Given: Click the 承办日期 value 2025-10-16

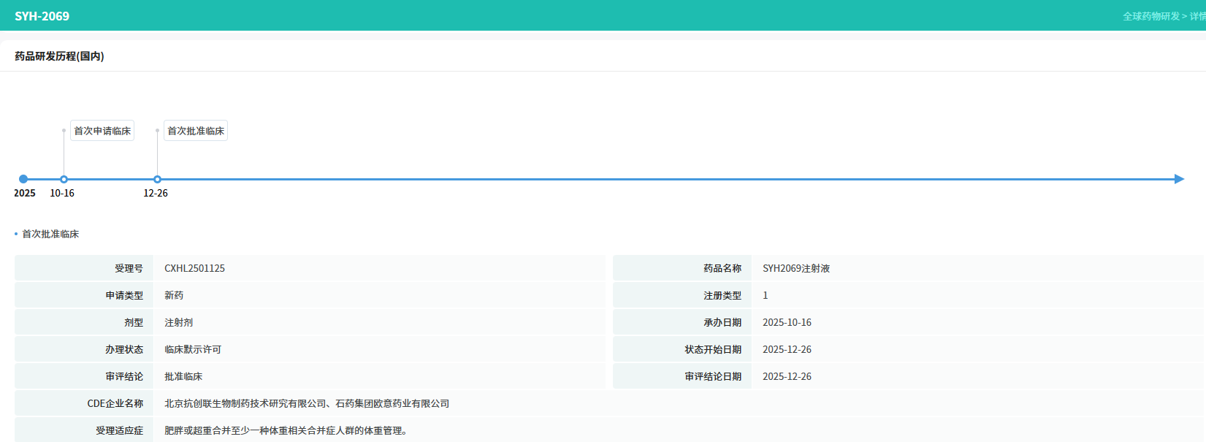Looking at the screenshot, I should (787, 323).
